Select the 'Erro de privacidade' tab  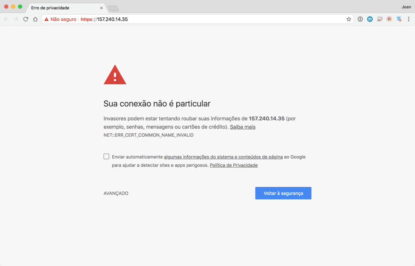click(x=61, y=8)
